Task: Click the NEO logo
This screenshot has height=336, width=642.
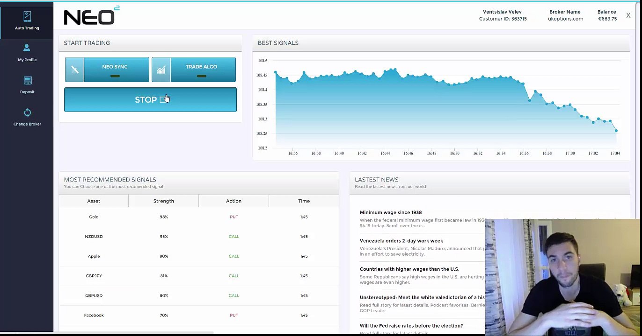Action: [x=91, y=16]
